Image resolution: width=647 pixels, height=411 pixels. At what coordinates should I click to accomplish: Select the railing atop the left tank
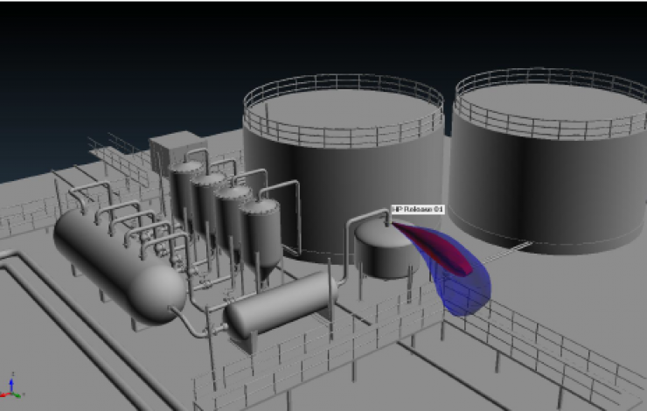[x=343, y=98]
